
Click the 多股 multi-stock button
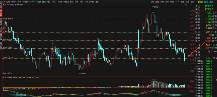click(162, 2)
